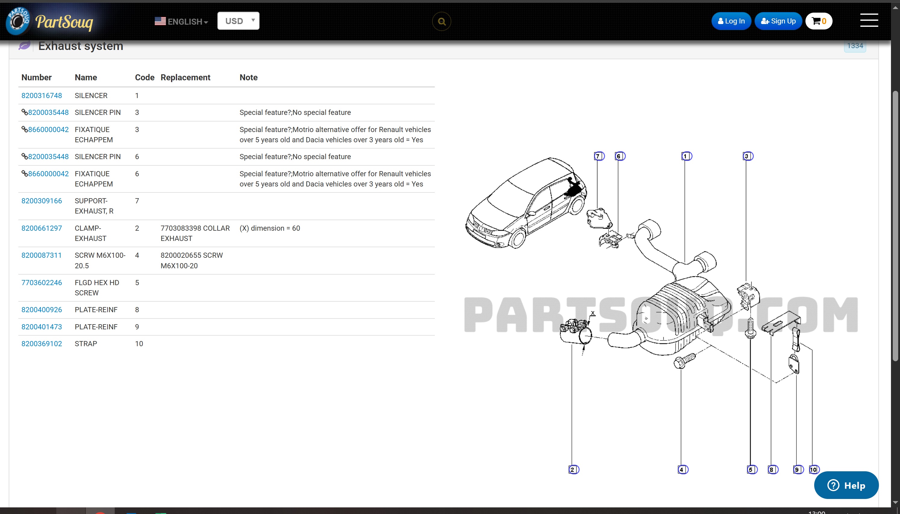Viewport: 900px width, 514px height.
Task: Select diagram callout 3
Action: (x=748, y=156)
